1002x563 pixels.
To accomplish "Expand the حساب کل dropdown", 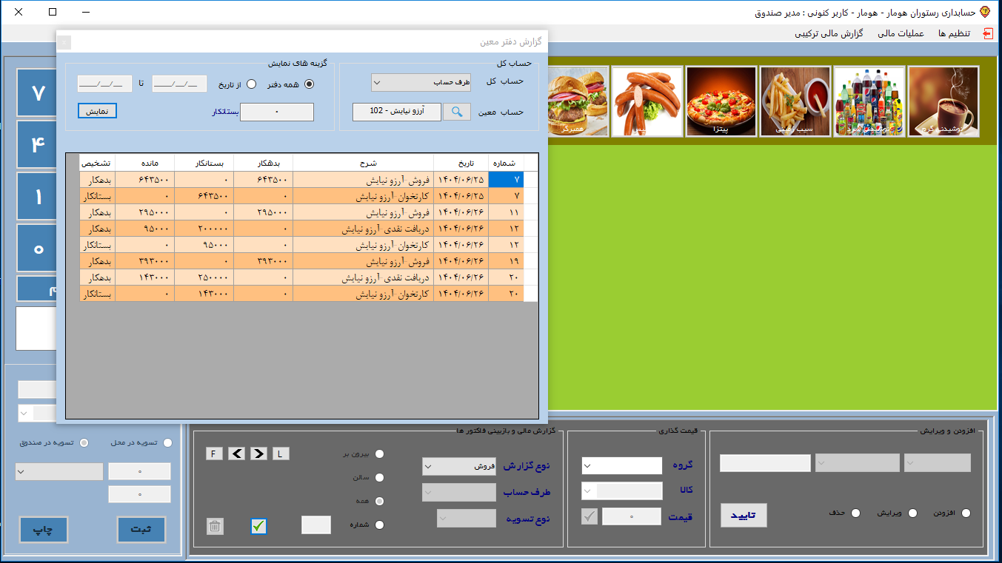I will [421, 82].
